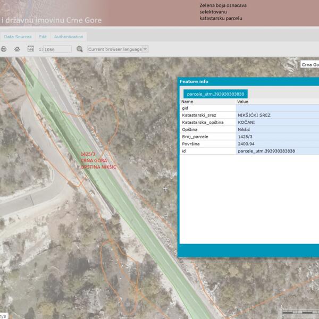
Task: Click the print map icon
Action: pyautogui.click(x=4, y=49)
